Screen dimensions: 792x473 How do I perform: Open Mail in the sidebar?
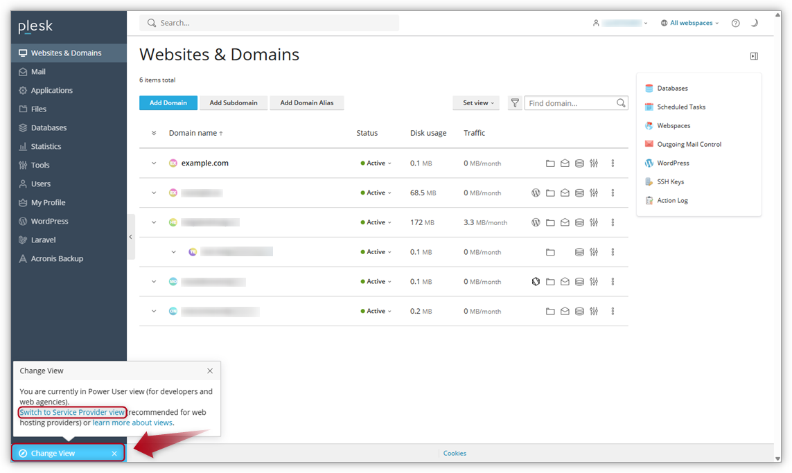coord(38,72)
